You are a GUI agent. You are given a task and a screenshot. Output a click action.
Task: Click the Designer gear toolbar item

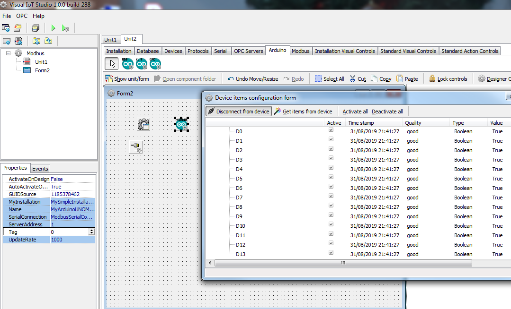pos(494,79)
